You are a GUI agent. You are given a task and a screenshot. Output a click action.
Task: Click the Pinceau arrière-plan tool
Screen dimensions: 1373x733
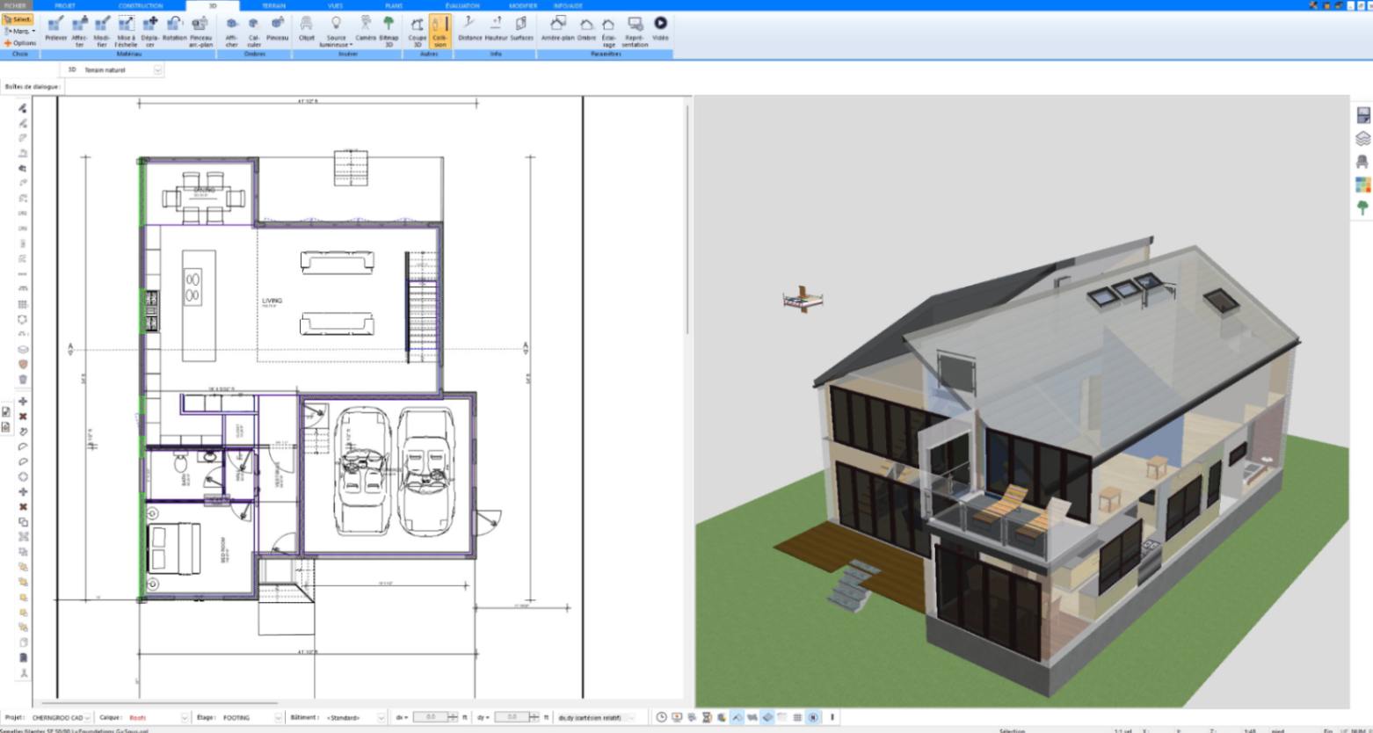point(200,30)
